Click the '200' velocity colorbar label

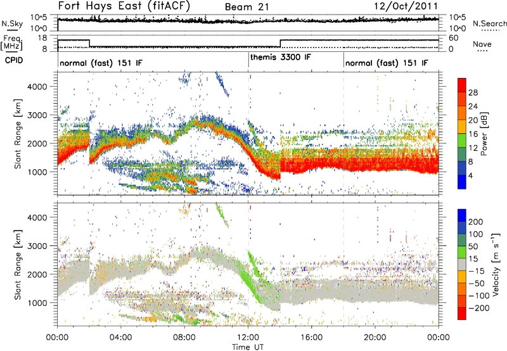tap(476, 222)
